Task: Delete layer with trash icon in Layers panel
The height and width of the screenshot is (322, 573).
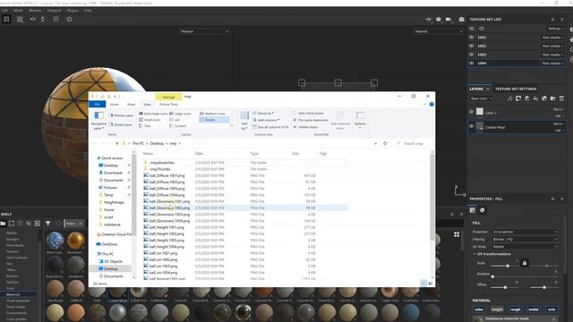Action: point(561,98)
